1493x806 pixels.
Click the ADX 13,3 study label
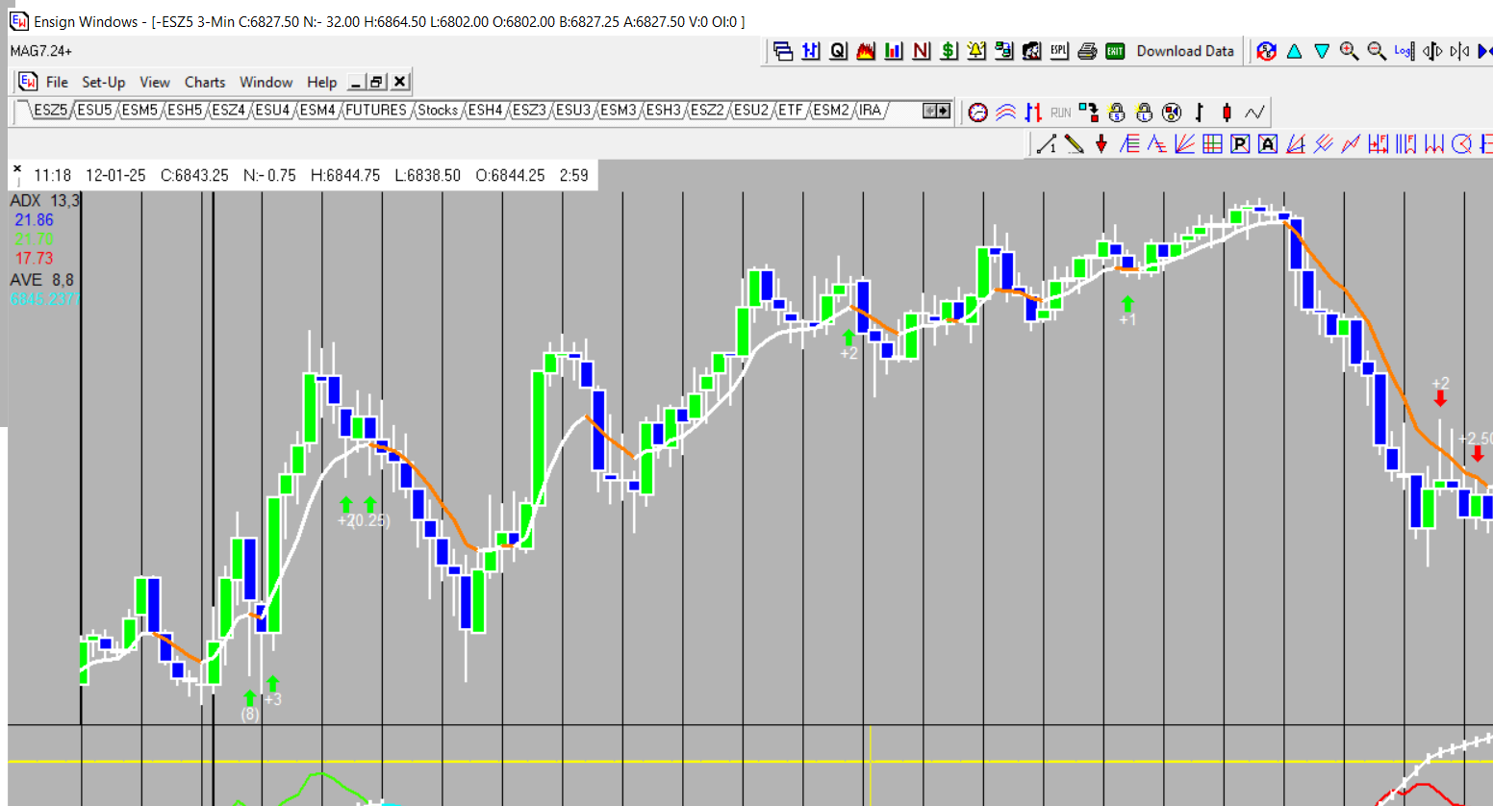coord(44,201)
